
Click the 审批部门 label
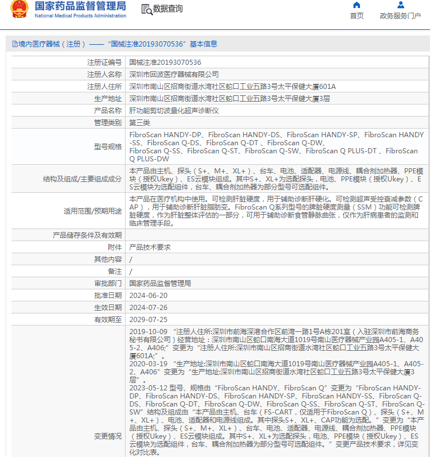[x=108, y=283]
